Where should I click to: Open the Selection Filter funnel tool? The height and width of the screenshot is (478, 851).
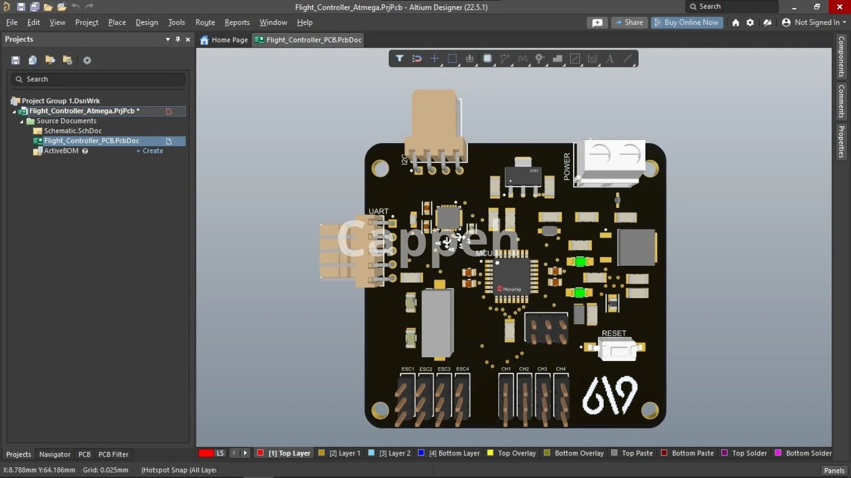399,58
